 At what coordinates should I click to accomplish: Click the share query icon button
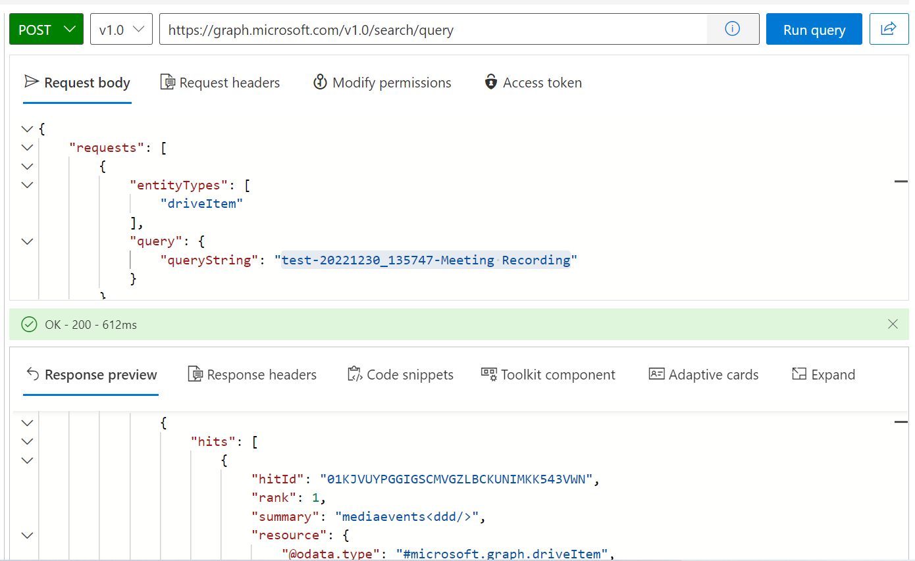(x=889, y=30)
